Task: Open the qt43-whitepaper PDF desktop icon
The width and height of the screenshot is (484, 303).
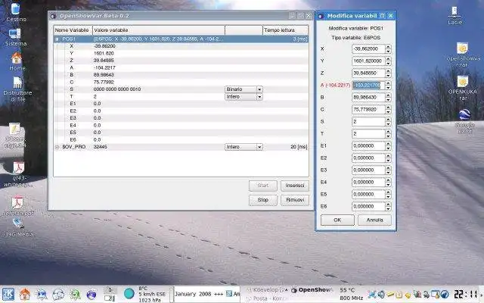Action: pos(18,175)
